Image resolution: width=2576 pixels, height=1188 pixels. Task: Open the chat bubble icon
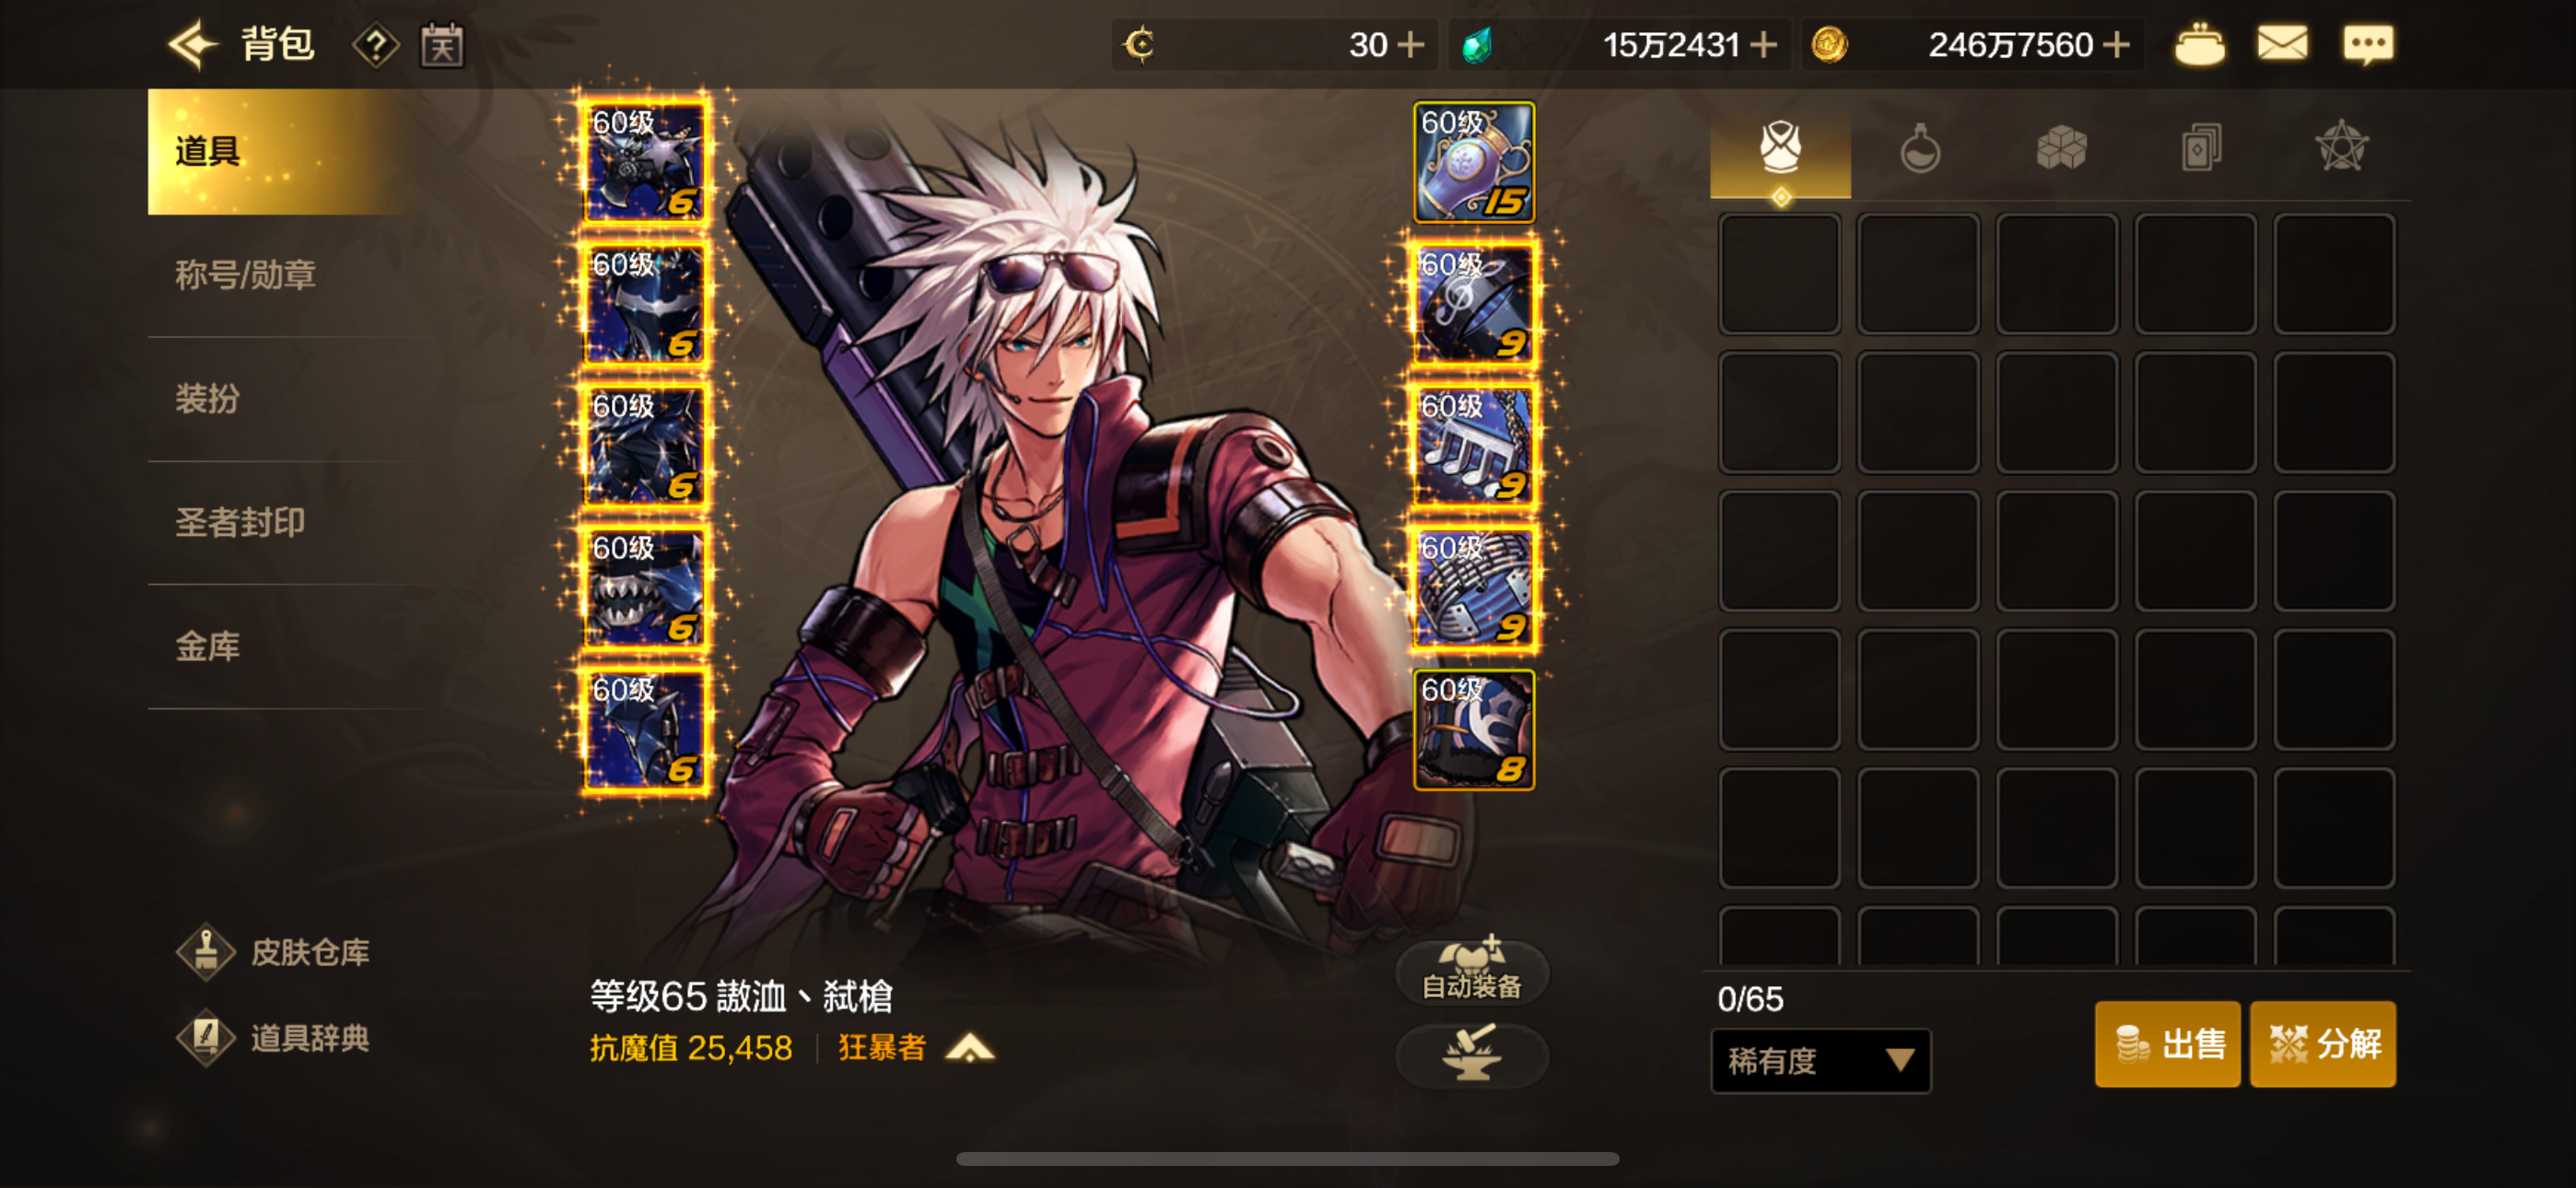(x=2368, y=45)
